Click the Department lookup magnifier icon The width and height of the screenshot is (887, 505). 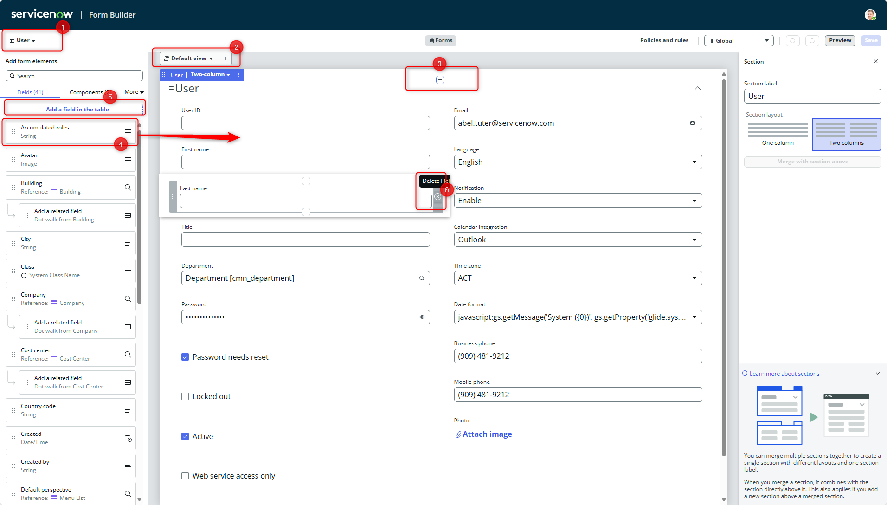pos(422,278)
